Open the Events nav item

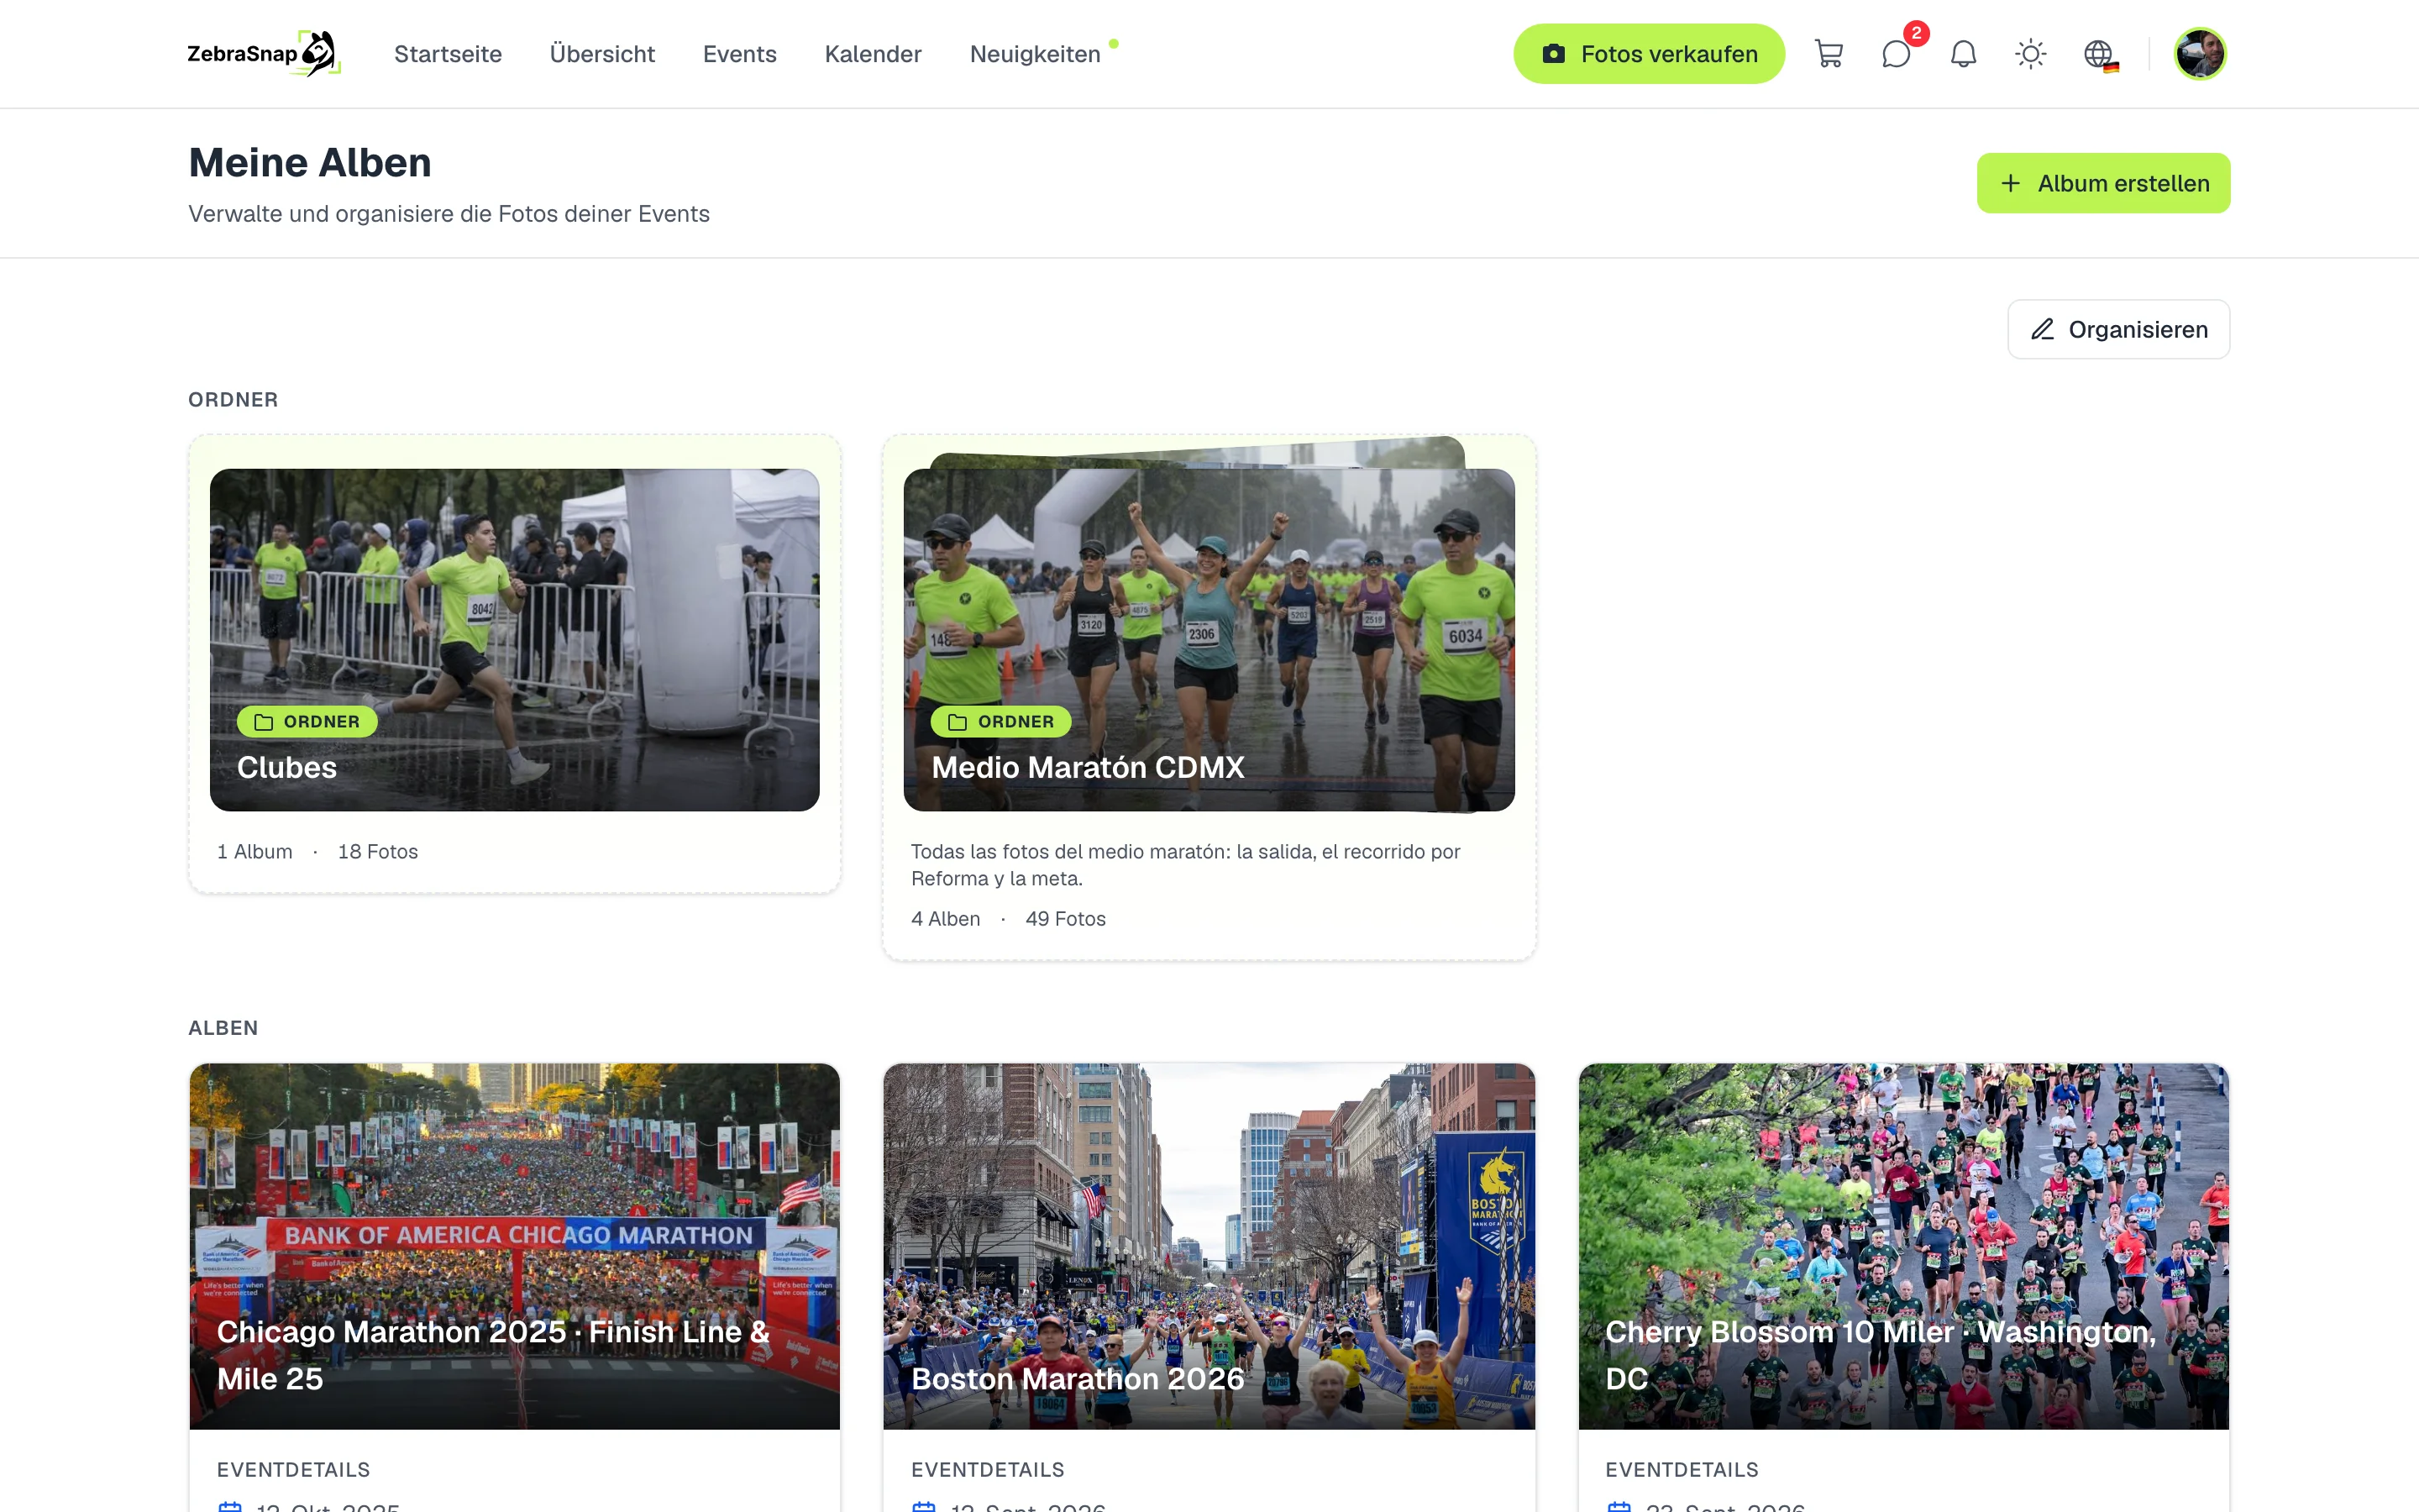(740, 54)
